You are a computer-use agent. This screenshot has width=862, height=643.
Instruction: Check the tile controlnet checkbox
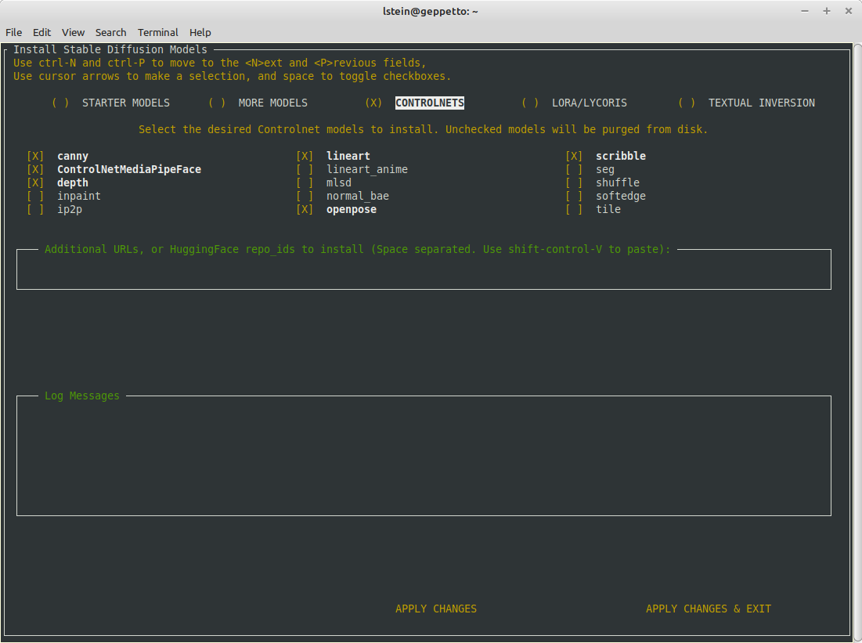click(574, 209)
